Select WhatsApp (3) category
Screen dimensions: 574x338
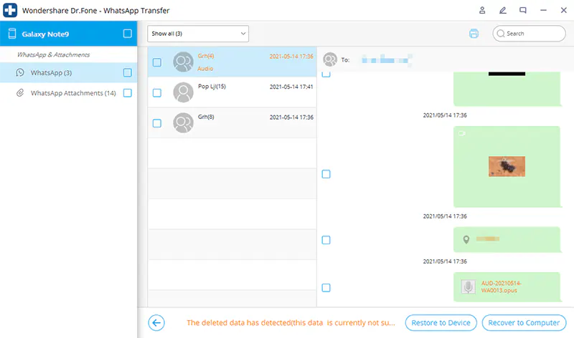pyautogui.click(x=68, y=72)
